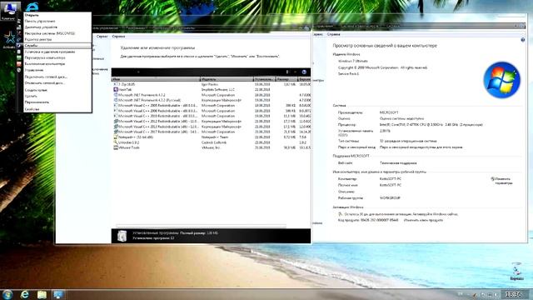
Task: Click the Notepad++ program icon
Action: [x=116, y=137]
